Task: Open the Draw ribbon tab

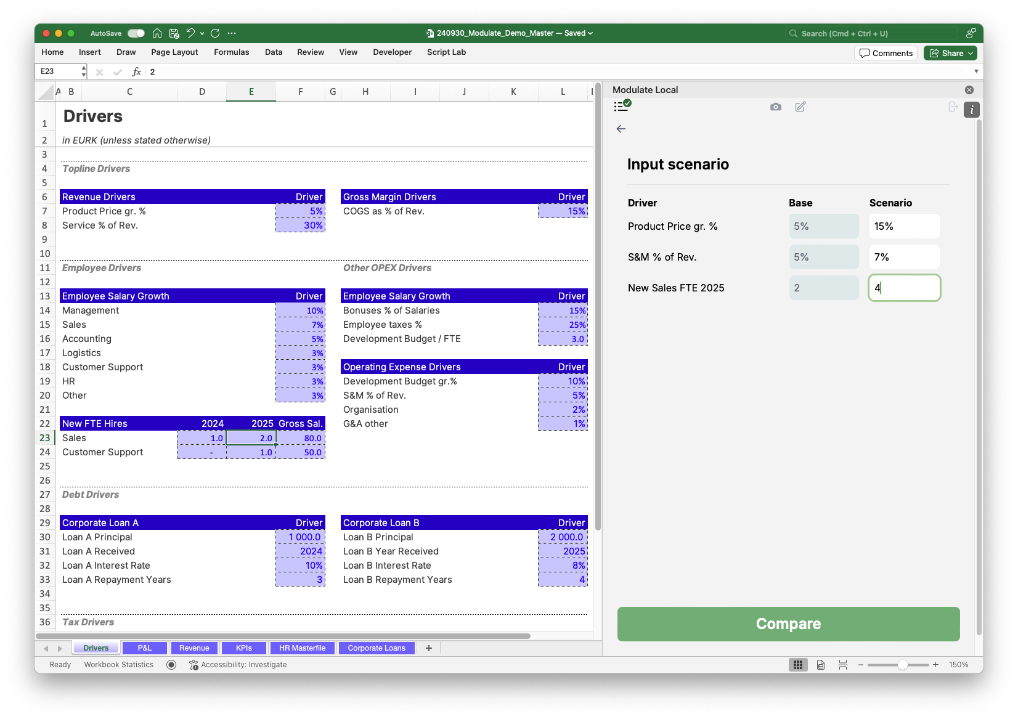Action: pos(126,52)
